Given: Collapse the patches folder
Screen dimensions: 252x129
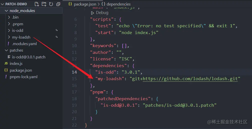Looking at the screenshot, I should pyautogui.click(x=6, y=50).
